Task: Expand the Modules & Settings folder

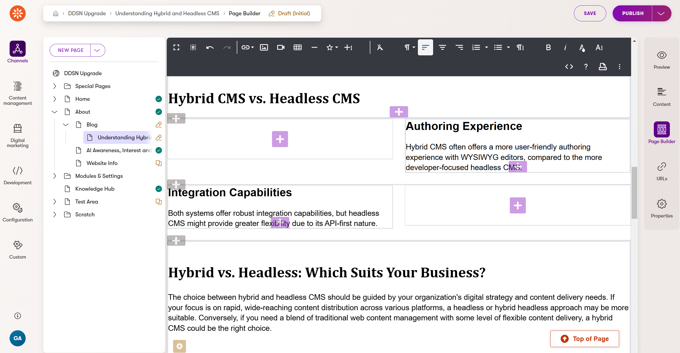Action: 53,176
